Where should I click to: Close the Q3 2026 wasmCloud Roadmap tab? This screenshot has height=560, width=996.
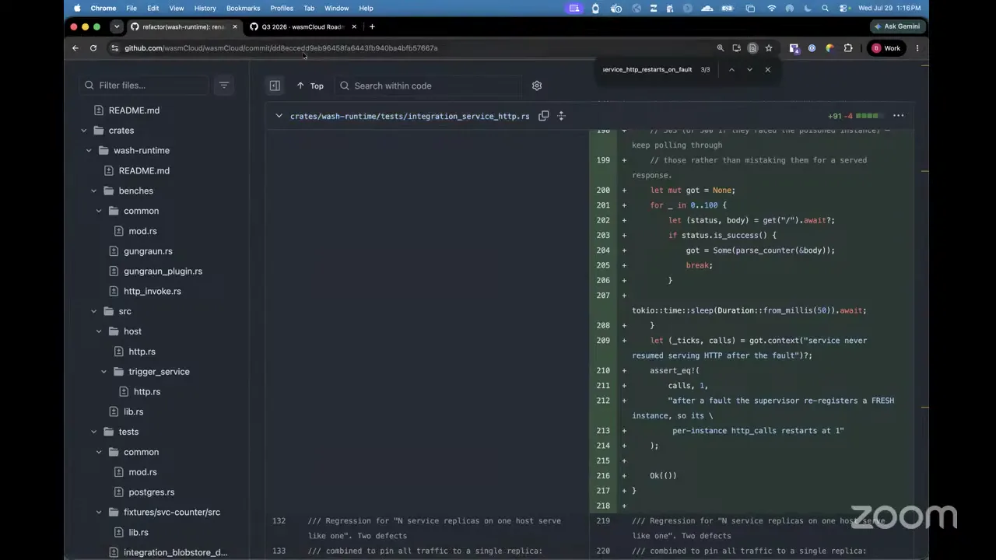pos(354,26)
